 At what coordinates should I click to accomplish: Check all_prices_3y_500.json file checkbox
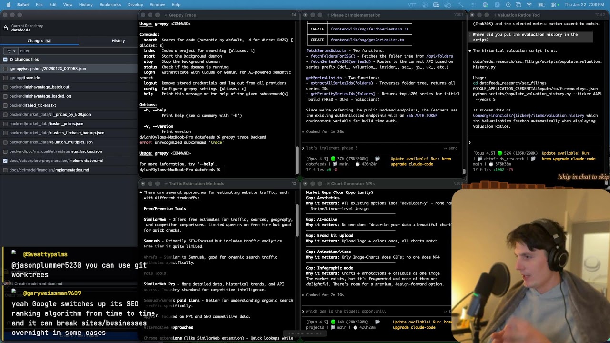[5, 115]
